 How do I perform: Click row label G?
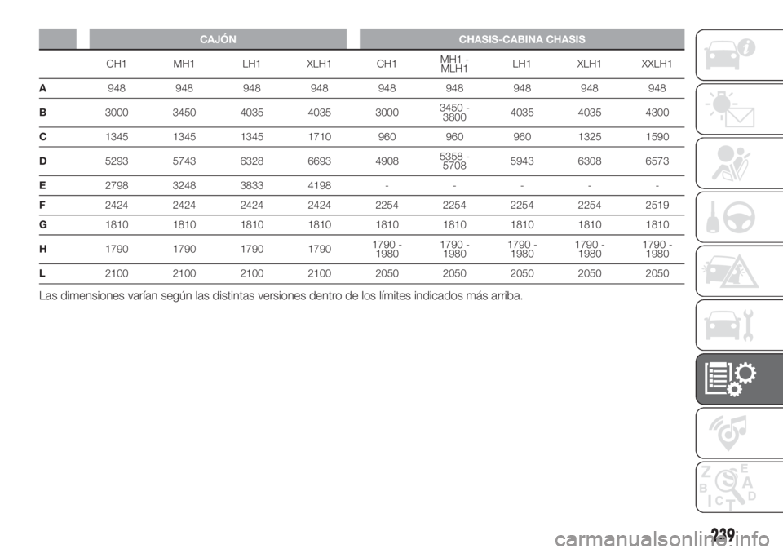(43, 225)
